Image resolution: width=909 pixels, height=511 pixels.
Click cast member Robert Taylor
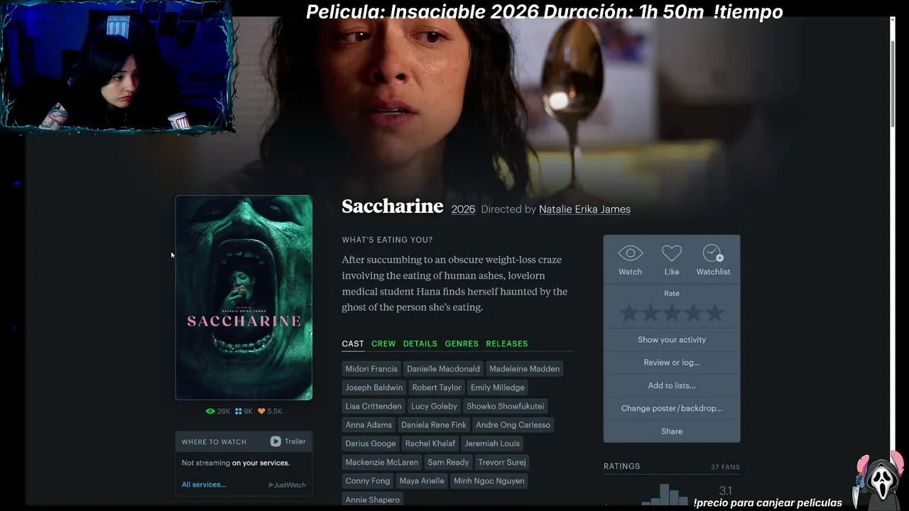click(437, 388)
